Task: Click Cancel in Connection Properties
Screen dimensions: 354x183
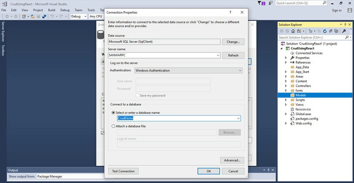Action: (233, 171)
